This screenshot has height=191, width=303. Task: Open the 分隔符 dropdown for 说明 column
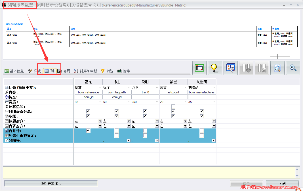(157, 140)
